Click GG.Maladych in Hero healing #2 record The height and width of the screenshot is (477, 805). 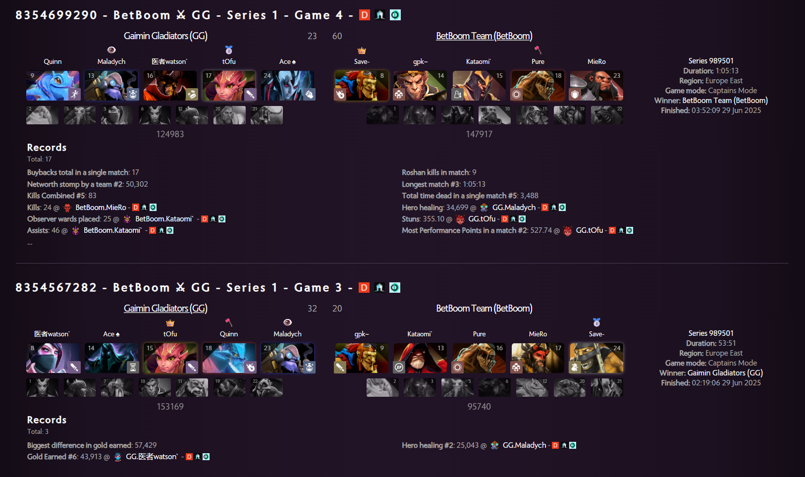tap(524, 445)
